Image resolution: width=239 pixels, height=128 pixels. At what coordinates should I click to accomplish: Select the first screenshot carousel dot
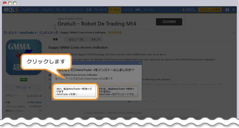[129, 101]
